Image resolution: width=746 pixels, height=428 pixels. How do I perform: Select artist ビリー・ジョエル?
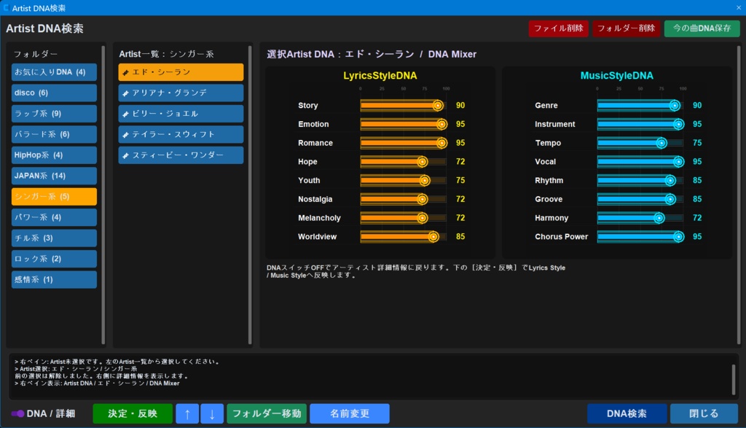tap(181, 113)
